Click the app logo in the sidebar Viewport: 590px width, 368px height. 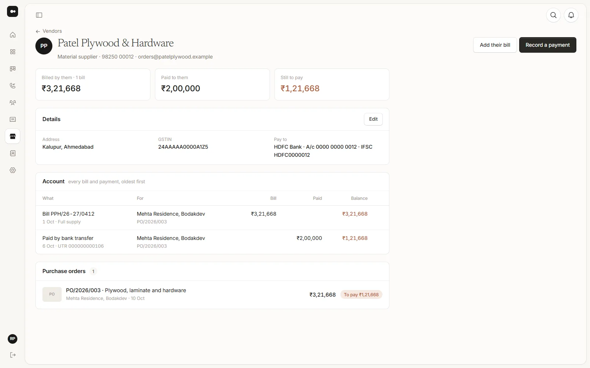pos(13,11)
